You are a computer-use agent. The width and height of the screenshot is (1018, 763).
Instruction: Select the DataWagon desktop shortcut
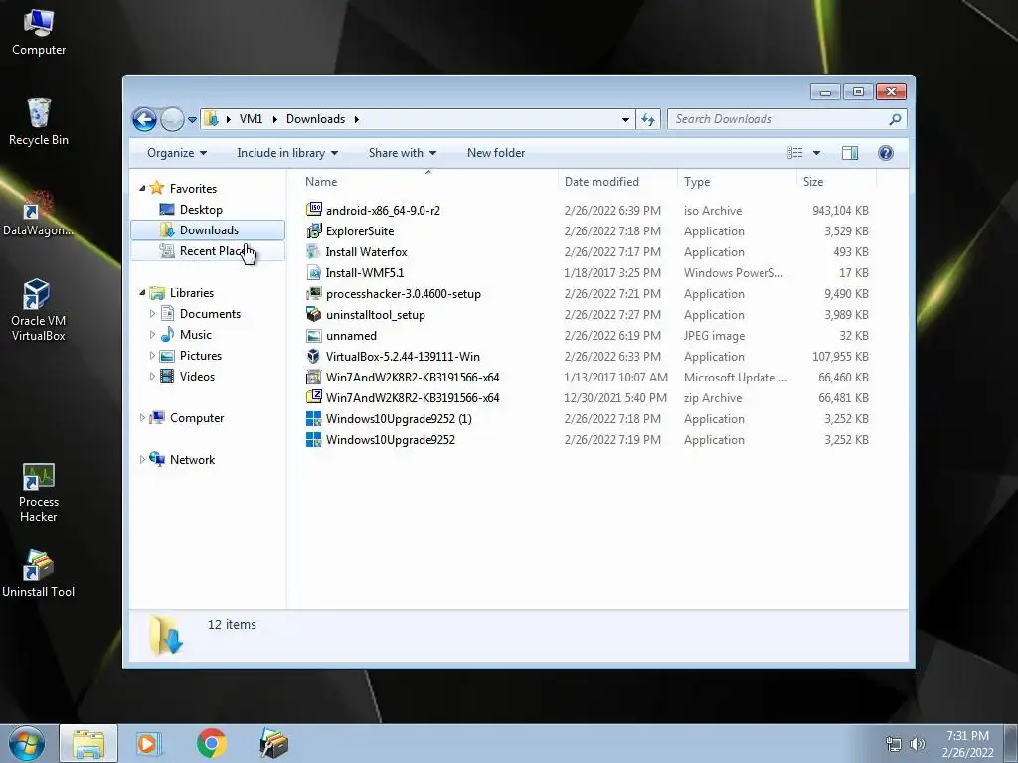(x=39, y=213)
